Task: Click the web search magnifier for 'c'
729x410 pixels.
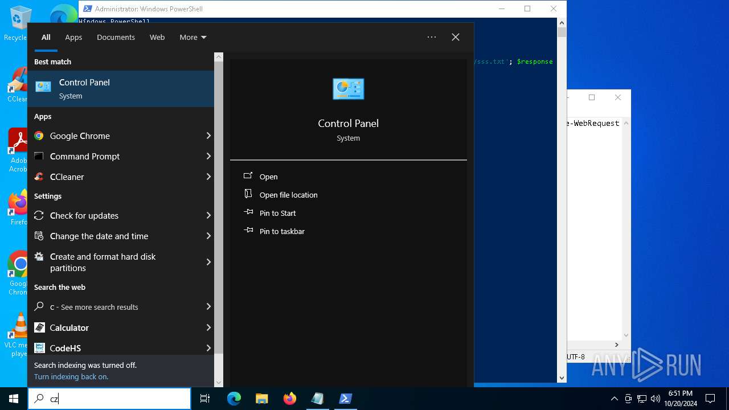Action: click(x=39, y=306)
